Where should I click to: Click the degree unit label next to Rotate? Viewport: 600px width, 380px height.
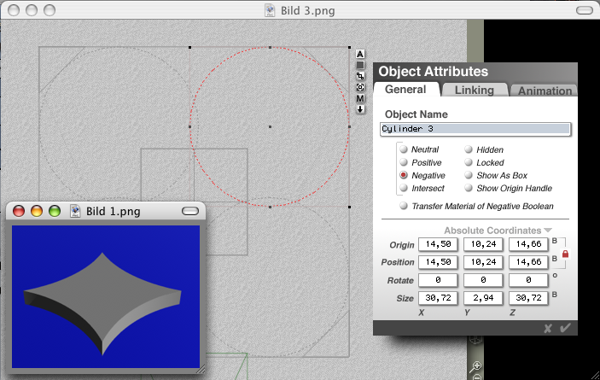pyautogui.click(x=555, y=275)
